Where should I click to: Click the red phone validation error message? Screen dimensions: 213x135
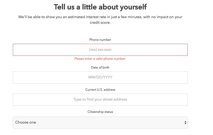[x=100, y=59]
